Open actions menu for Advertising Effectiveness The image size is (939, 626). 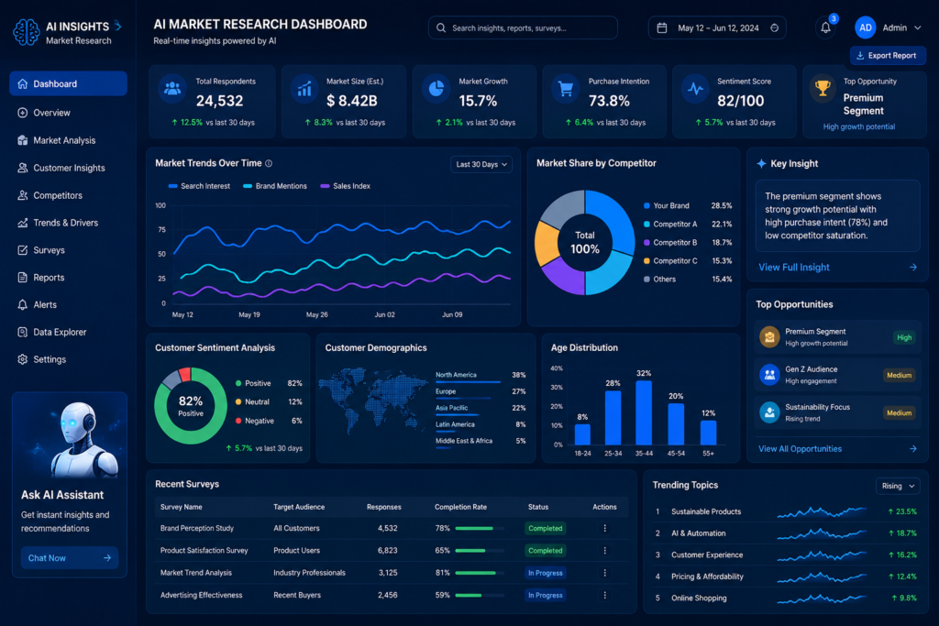(x=605, y=595)
